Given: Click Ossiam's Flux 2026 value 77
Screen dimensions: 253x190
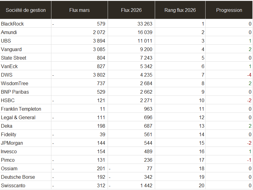Looking at the screenshot, I should coord(149,168).
